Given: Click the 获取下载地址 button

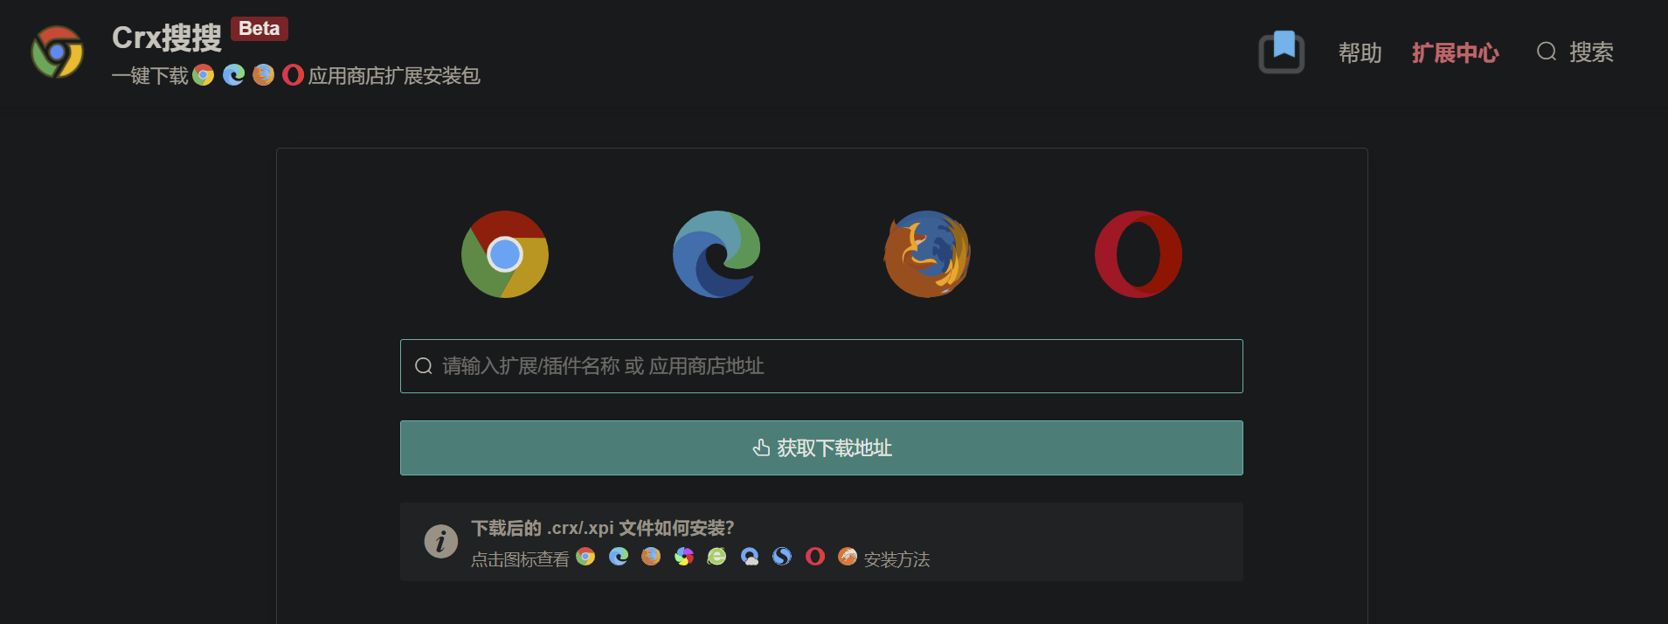Looking at the screenshot, I should (x=821, y=448).
